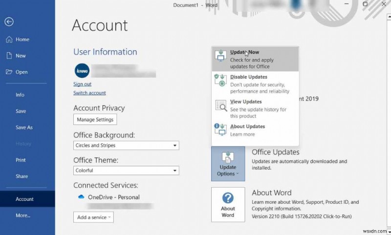The image size is (391, 235).
Task: Click the scrollbar up arrow
Action: click(389, 17)
